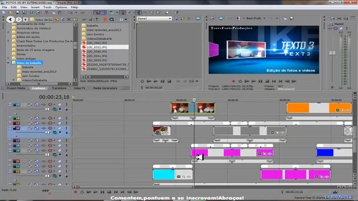Switch to the Transitions tab
This screenshot has height=201, width=358.
59,88
